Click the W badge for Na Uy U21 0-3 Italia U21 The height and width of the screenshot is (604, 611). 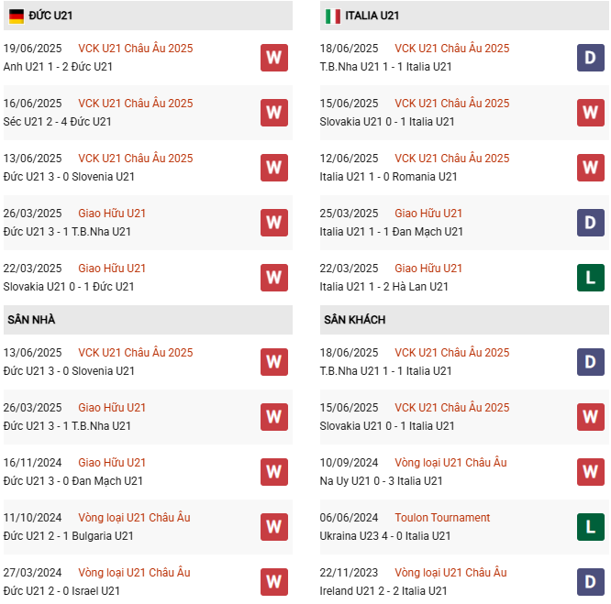590,472
